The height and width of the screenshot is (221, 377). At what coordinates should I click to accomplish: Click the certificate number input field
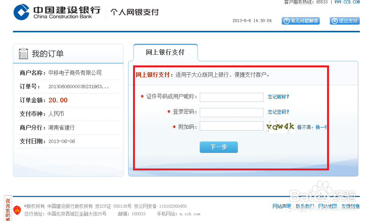click(231, 97)
